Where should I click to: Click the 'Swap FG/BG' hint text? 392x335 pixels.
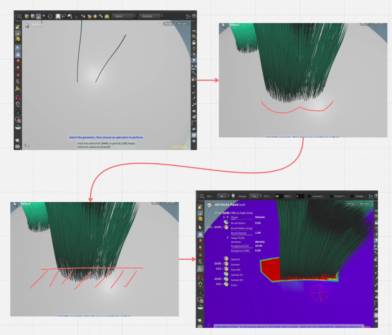[238, 238]
